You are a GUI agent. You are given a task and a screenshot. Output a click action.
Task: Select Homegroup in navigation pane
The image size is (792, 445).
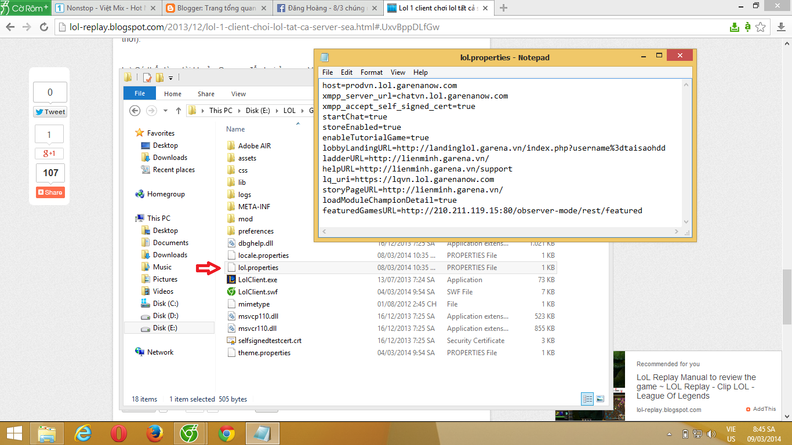tap(166, 194)
